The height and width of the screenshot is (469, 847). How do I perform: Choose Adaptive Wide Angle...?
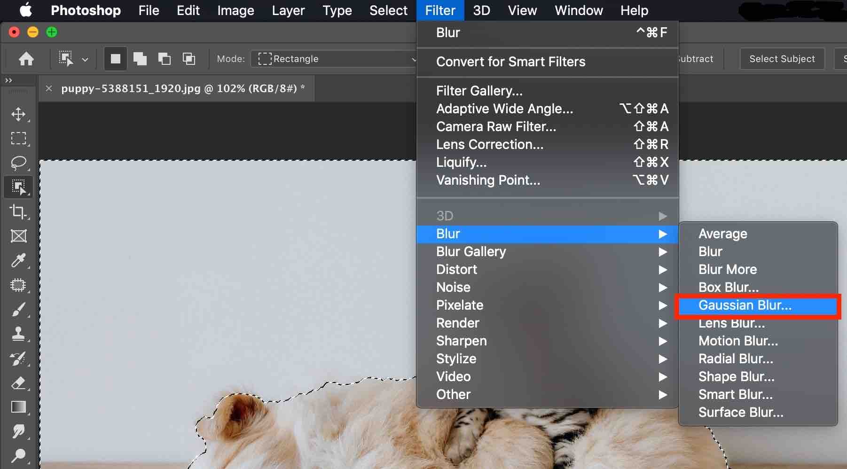point(547,109)
